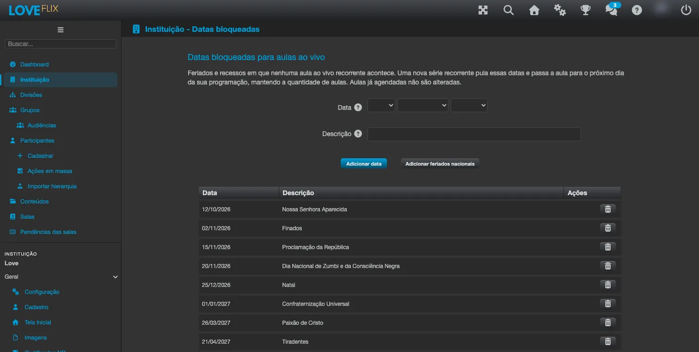
Task: Click the help icon next to Descrição label
Action: [x=358, y=134]
